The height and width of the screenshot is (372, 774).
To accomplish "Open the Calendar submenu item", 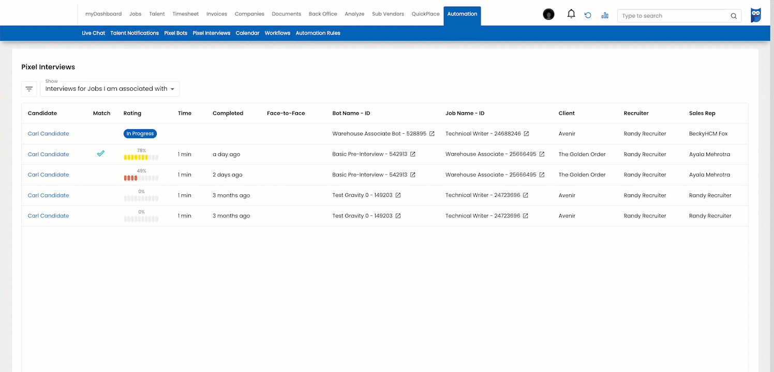I will 247,33.
